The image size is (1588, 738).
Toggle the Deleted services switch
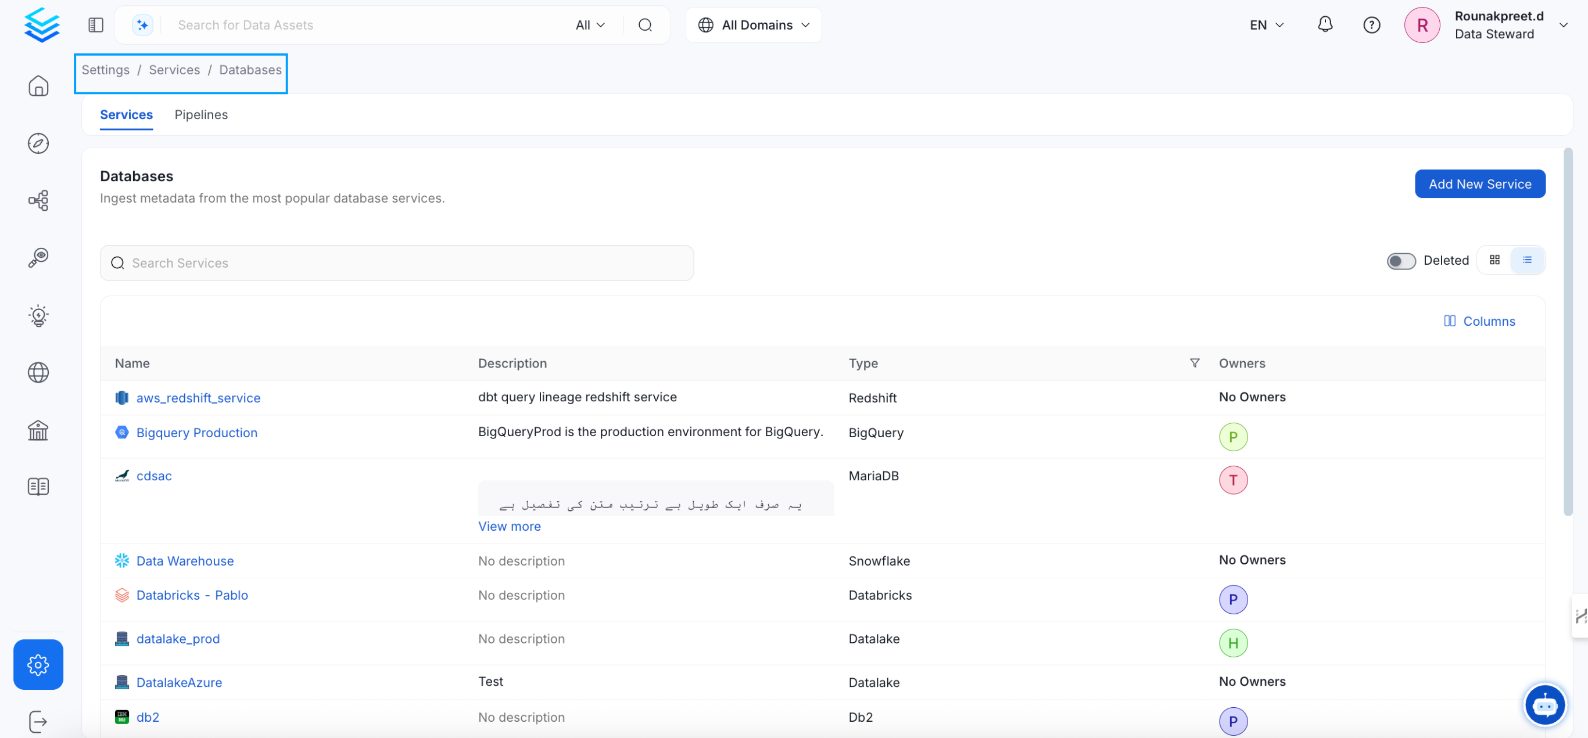click(1400, 261)
